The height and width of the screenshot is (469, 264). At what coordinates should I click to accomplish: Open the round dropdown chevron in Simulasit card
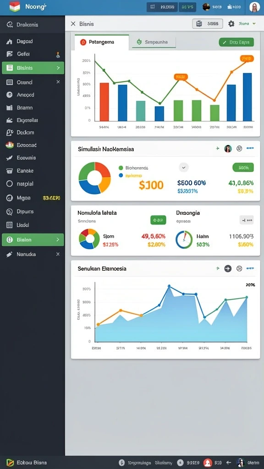(183, 168)
